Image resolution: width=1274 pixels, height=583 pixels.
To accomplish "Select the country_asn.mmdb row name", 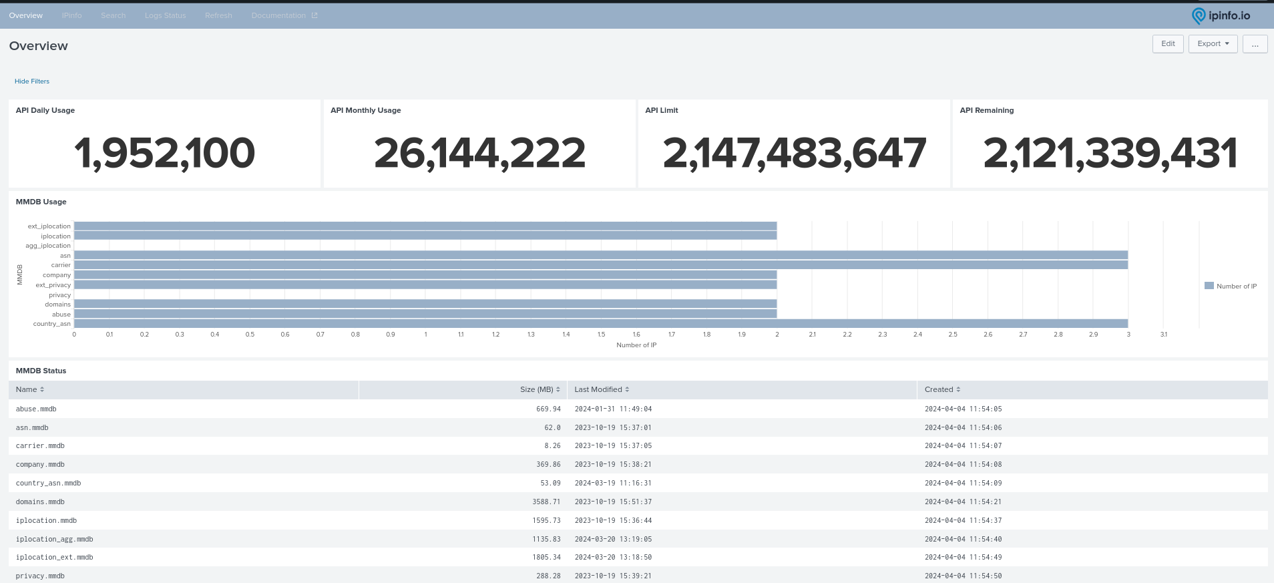I will click(48, 483).
